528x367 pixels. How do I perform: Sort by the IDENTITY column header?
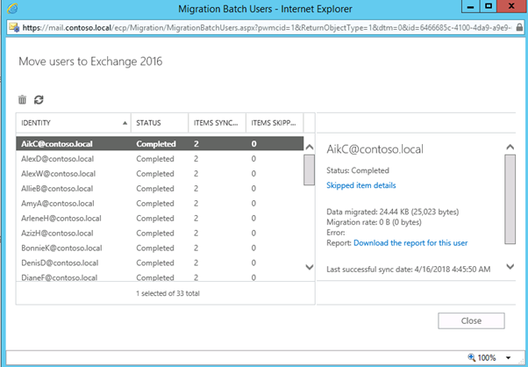(x=74, y=123)
